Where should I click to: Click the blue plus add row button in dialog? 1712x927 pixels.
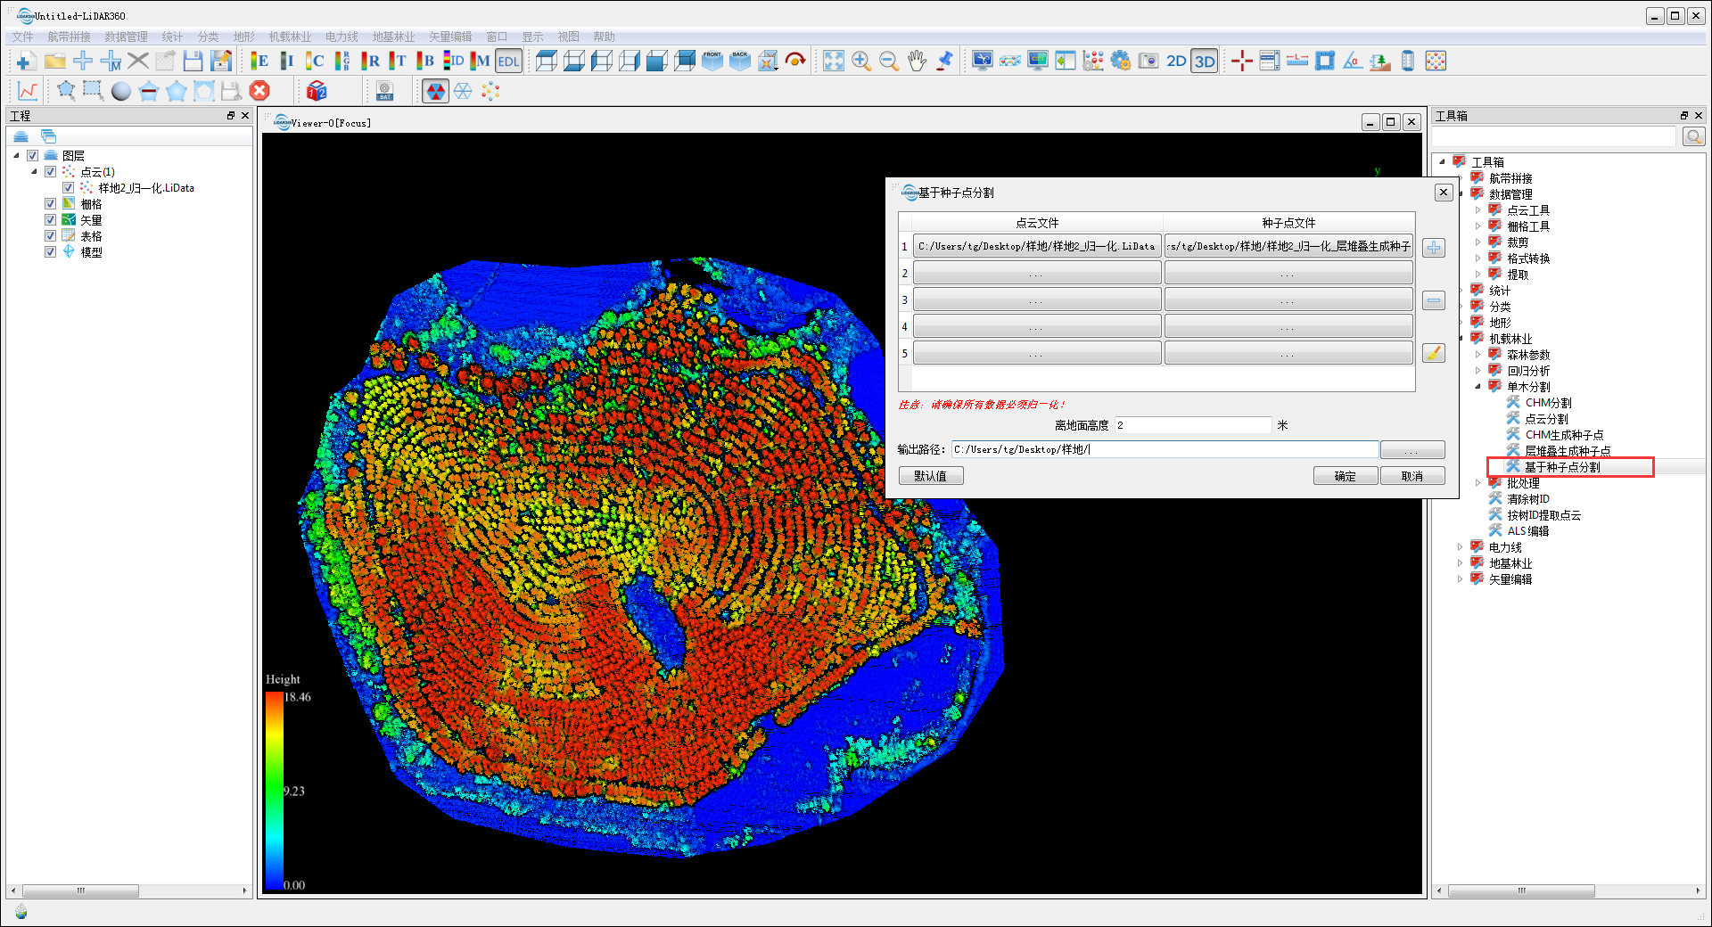pyautogui.click(x=1434, y=248)
